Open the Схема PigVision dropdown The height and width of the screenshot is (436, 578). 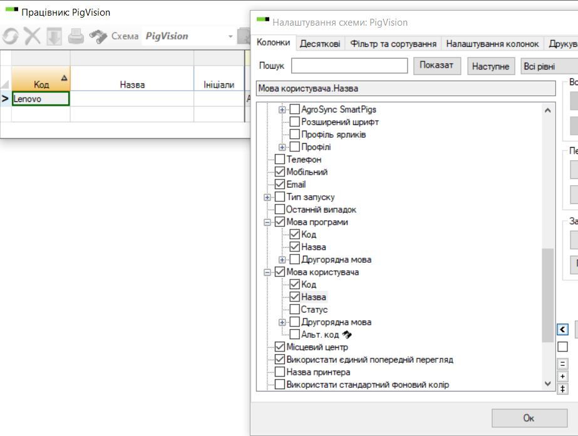[230, 36]
